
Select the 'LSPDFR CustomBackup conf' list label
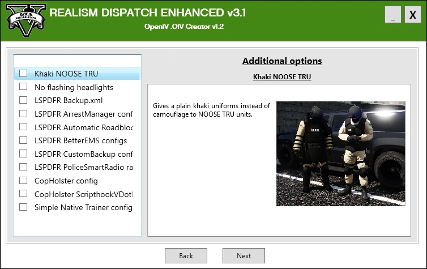(84, 154)
